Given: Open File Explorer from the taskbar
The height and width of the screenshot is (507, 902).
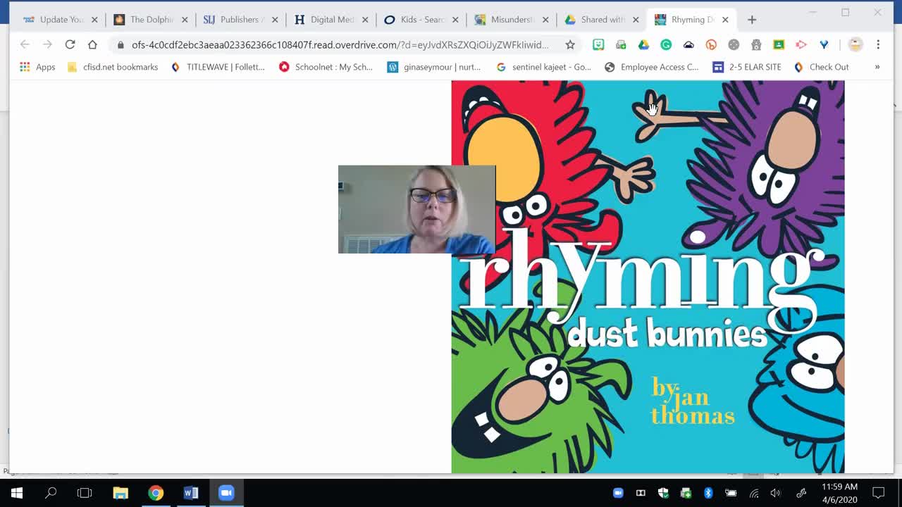Looking at the screenshot, I should pyautogui.click(x=121, y=493).
